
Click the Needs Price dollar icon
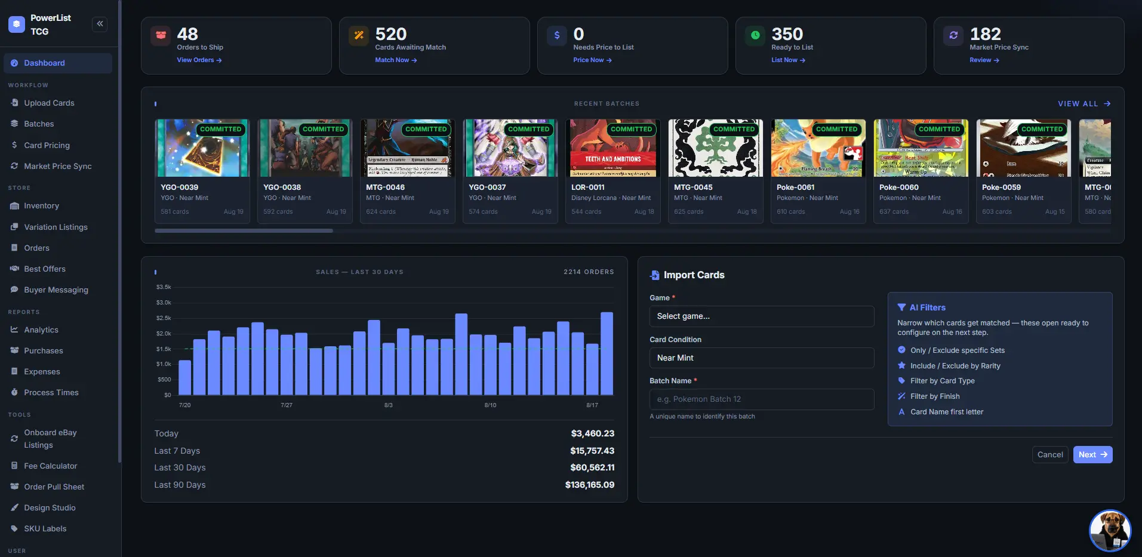(557, 35)
